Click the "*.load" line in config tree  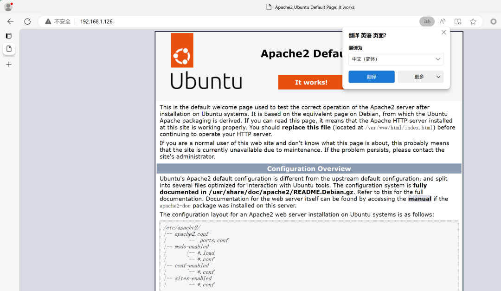point(206,253)
